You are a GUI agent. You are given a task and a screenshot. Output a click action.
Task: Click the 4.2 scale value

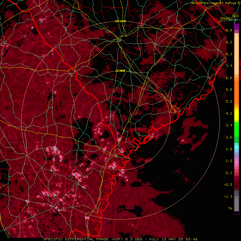pos(229,114)
